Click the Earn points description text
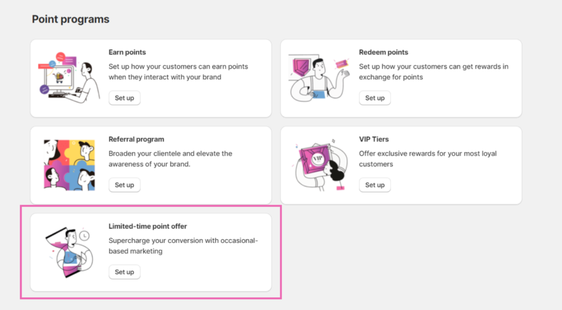Image resolution: width=562 pixels, height=310 pixels. [178, 72]
